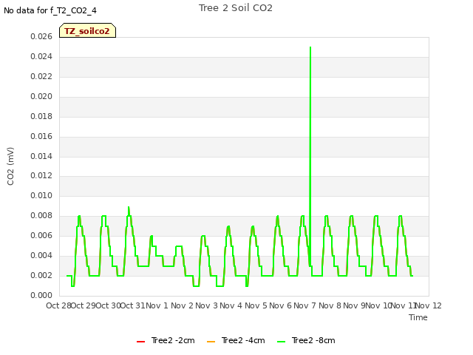Click the Nov 5 x-axis tick label

click(x=256, y=305)
